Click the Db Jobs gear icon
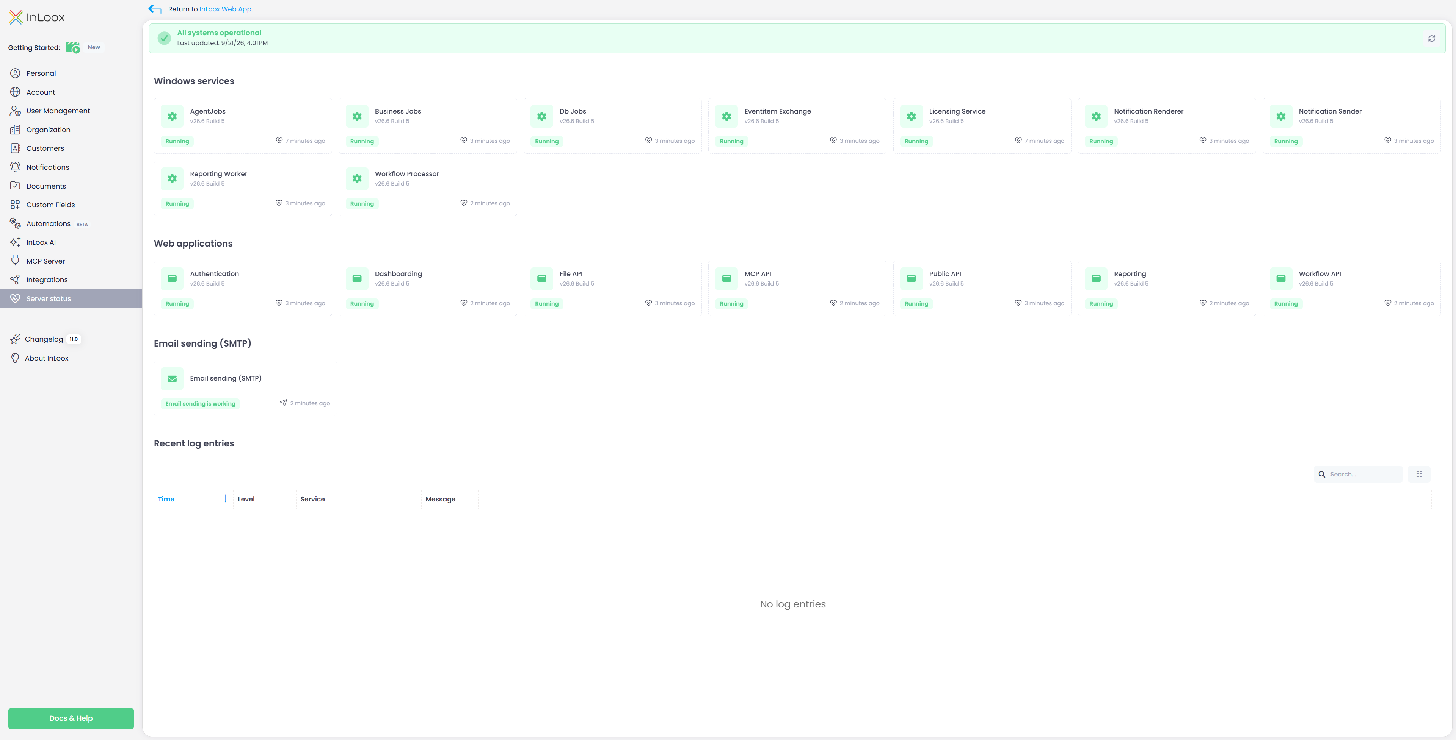Viewport: 1456px width, 740px height. (542, 116)
